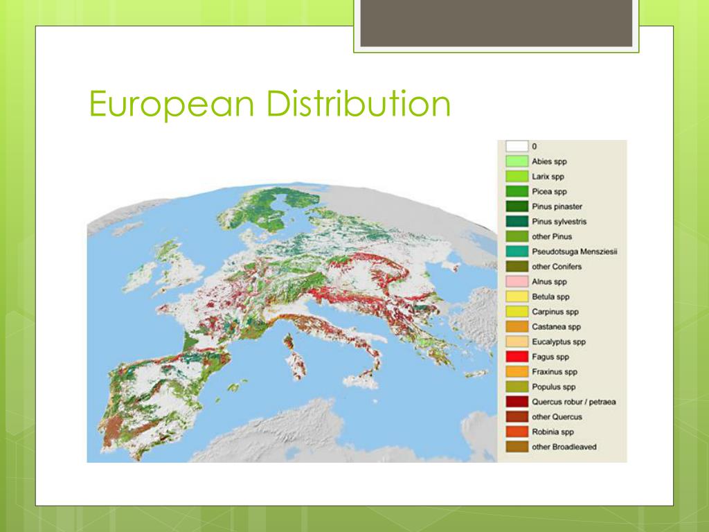Click the 'European Distribution' slide title
709x532 pixels.
coord(270,104)
